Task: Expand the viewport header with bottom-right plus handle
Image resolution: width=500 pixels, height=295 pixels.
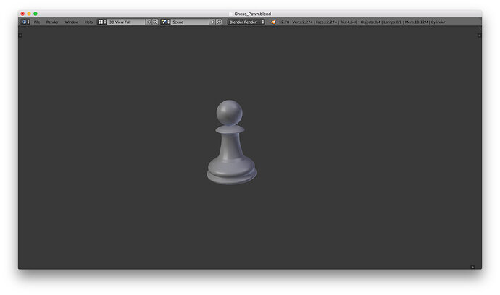Action: (472, 267)
